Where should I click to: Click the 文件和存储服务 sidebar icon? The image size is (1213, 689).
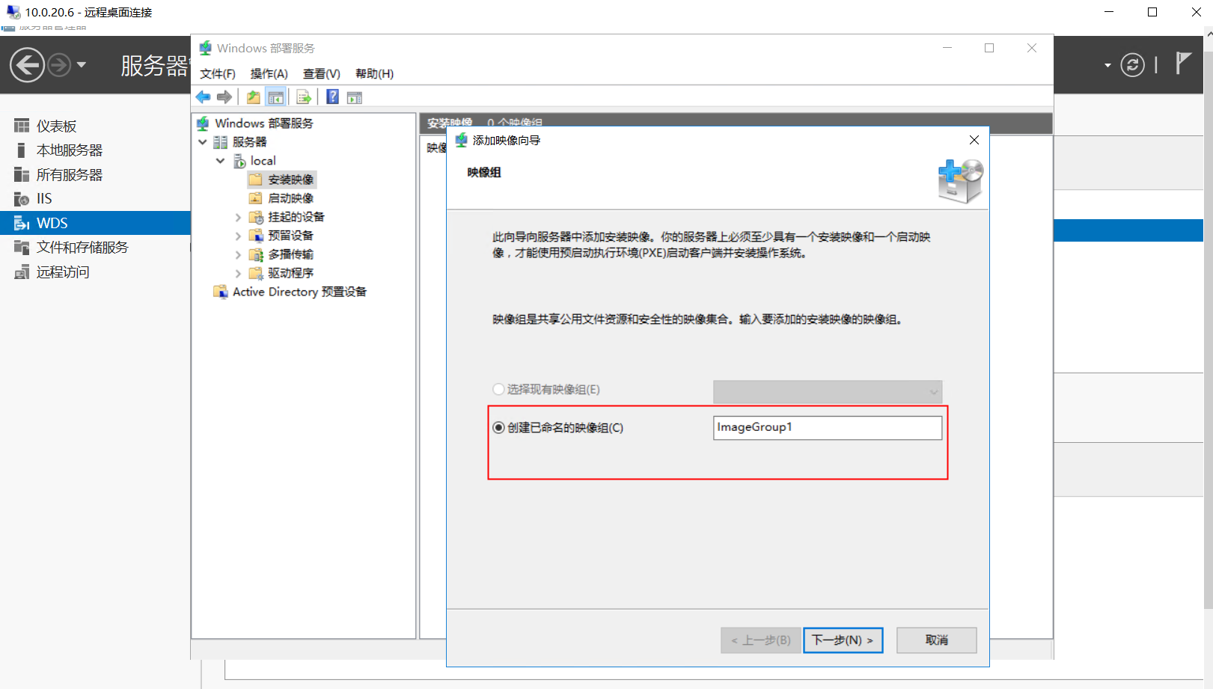(22, 248)
